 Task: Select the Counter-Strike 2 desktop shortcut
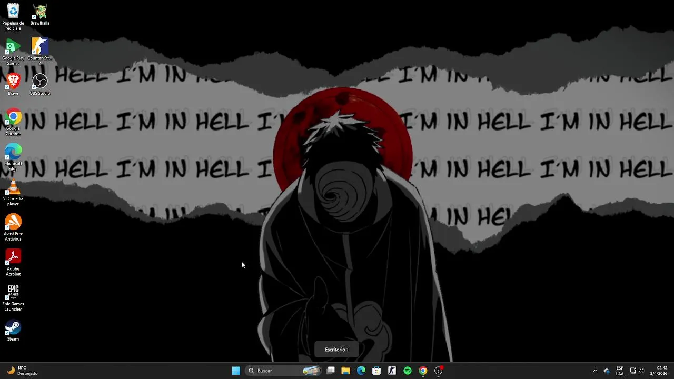40,53
